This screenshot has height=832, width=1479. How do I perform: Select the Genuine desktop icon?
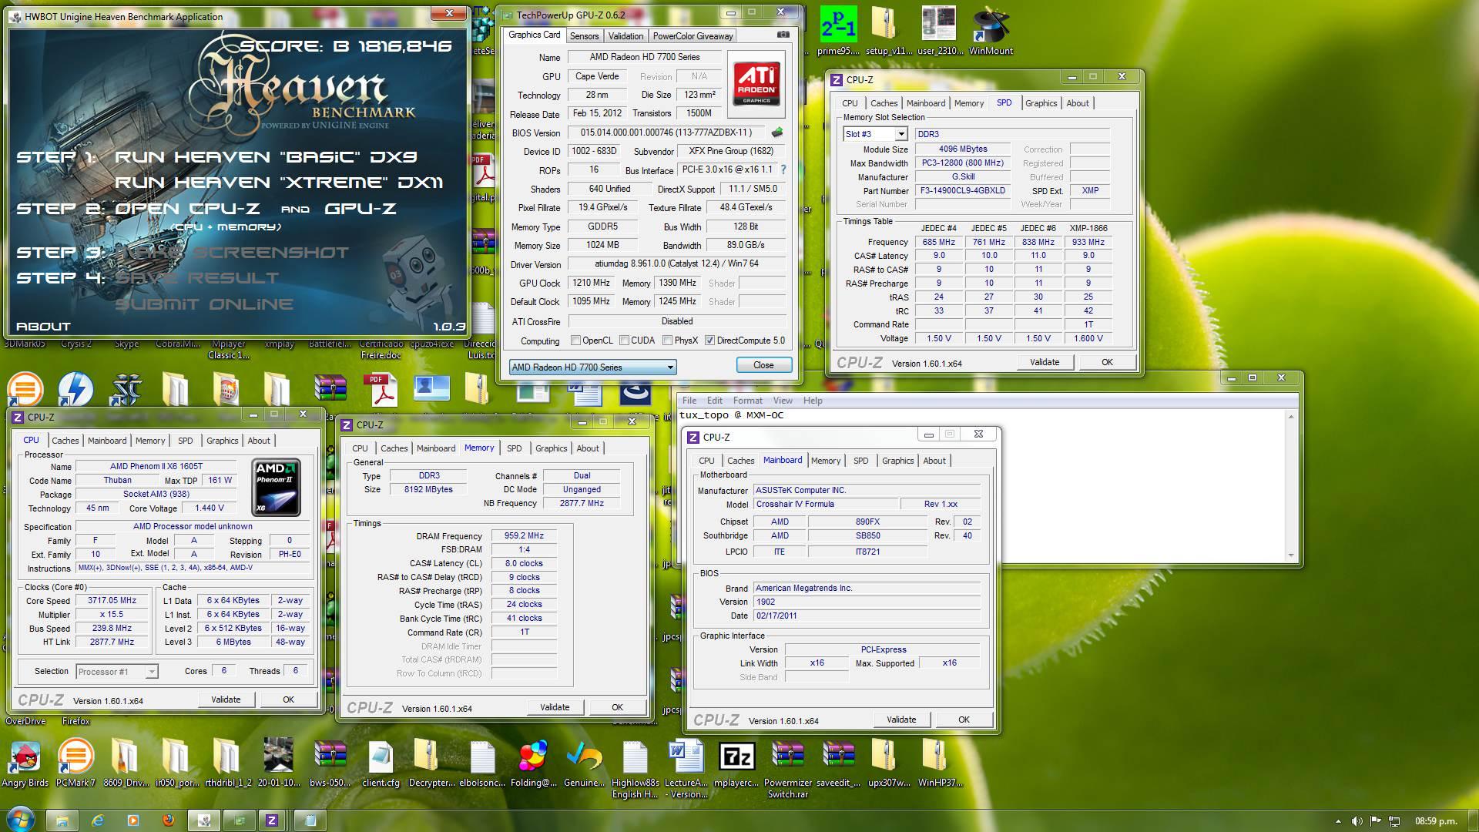pos(584,763)
